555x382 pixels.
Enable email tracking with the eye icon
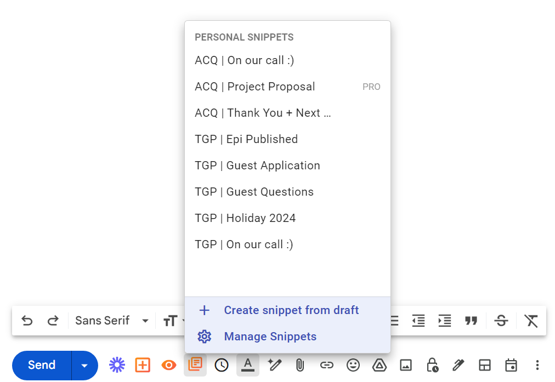168,365
